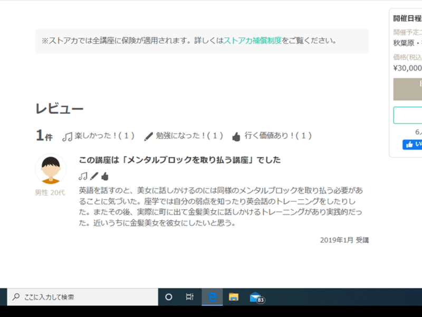Click the review title メンタルブロックを取り払う講座
The image size is (422, 317).
[179, 160]
